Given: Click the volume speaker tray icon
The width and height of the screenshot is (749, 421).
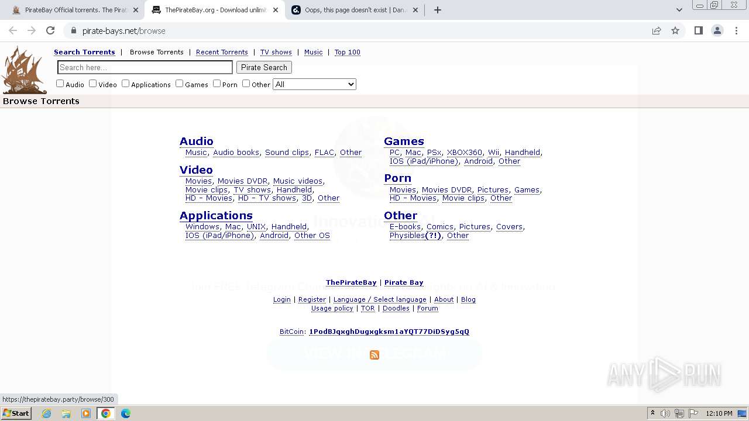Looking at the screenshot, I should point(665,413).
